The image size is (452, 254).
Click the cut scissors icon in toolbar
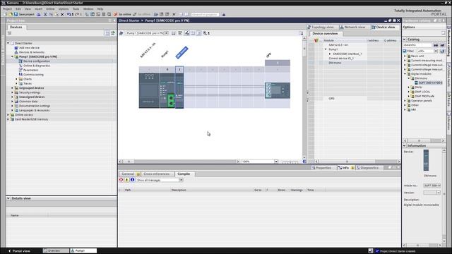pyautogui.click(x=45, y=14)
